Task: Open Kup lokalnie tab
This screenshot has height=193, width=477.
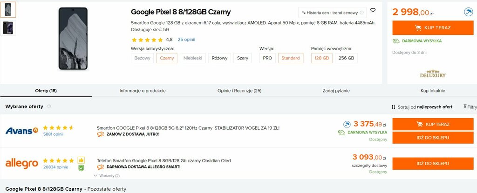Action: pos(433,91)
